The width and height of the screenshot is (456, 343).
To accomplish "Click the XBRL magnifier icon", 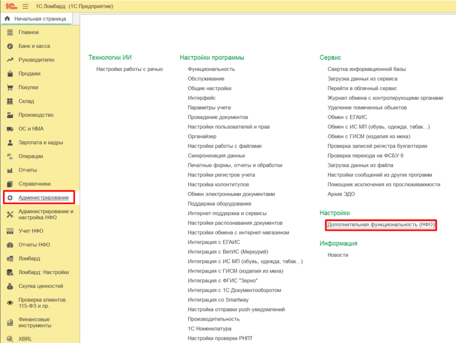I will pos(10,339).
